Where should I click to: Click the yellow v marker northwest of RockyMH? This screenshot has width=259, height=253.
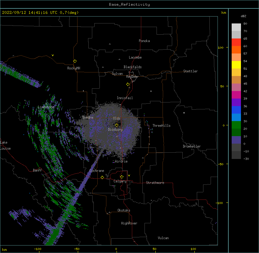tap(53, 55)
